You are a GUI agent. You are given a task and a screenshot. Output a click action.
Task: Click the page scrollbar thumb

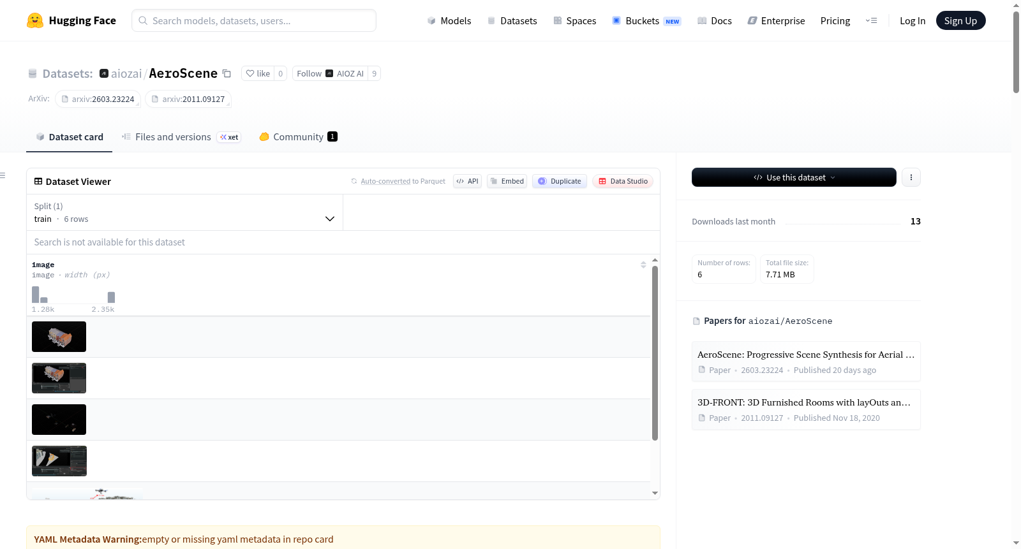(1016, 52)
